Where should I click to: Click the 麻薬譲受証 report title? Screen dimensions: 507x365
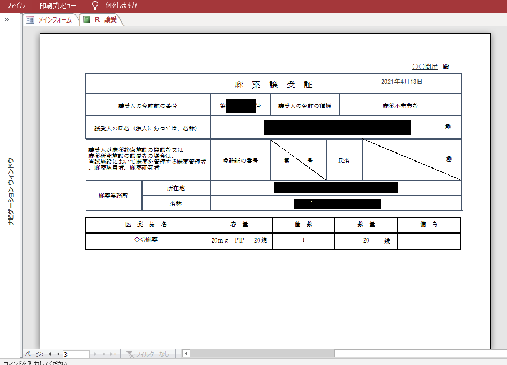click(x=273, y=84)
